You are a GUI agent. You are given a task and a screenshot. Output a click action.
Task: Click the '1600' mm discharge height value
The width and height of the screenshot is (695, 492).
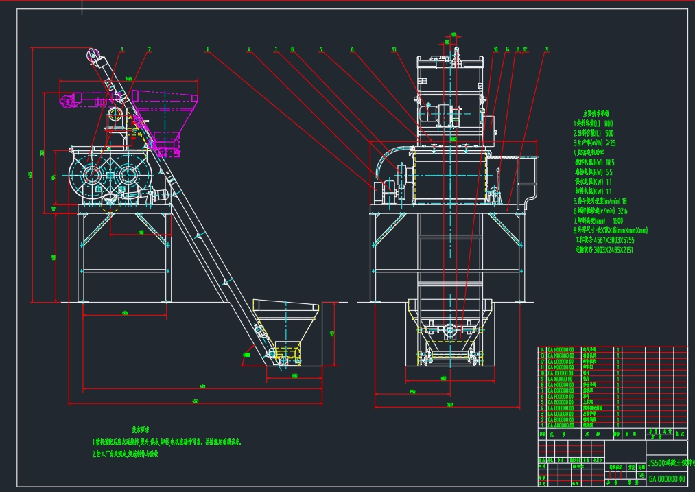coord(618,221)
